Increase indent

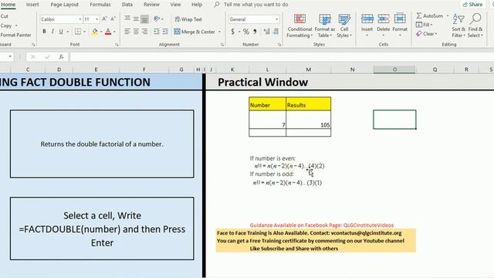[165, 32]
